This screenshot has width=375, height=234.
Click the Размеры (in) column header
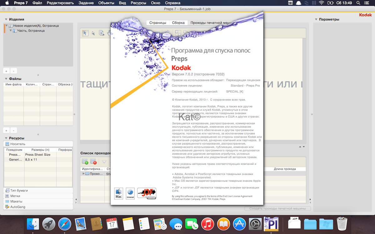tap(40, 150)
